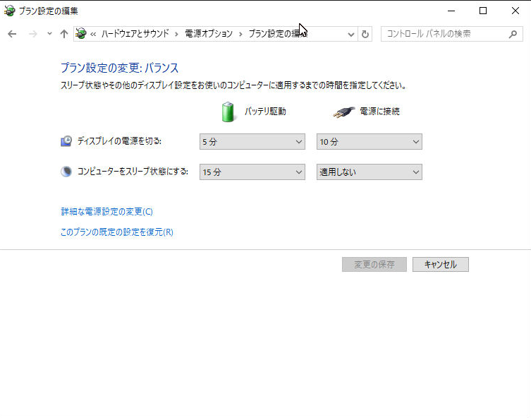The image size is (531, 418).
Task: Click the プラン設定の変更: バランス heading
Action: click(x=120, y=68)
